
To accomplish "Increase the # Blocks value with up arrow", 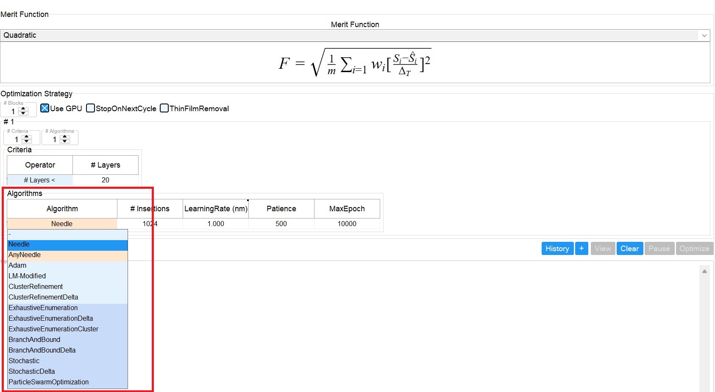I will click(23, 109).
